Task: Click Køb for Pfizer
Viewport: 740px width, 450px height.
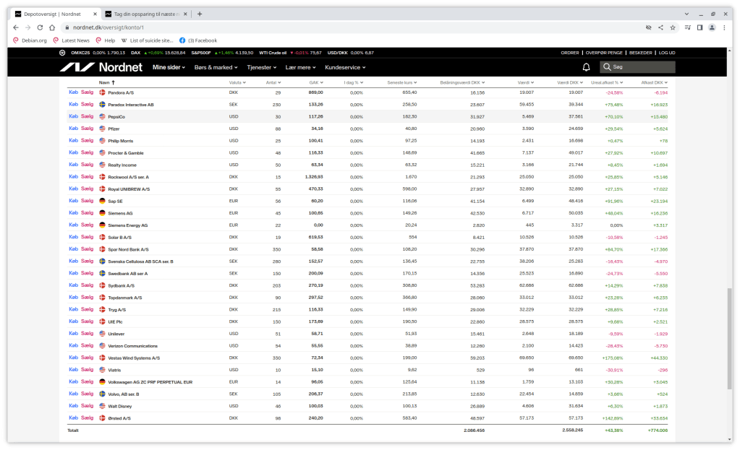Action: (72, 129)
